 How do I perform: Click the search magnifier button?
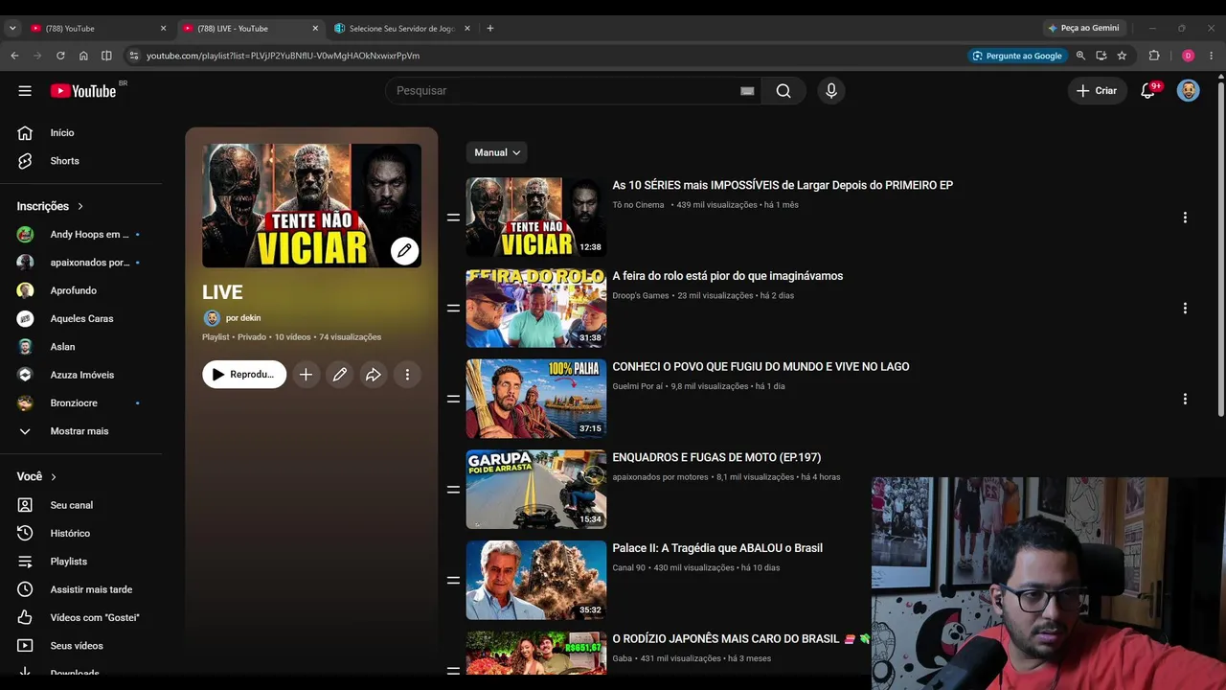(783, 91)
